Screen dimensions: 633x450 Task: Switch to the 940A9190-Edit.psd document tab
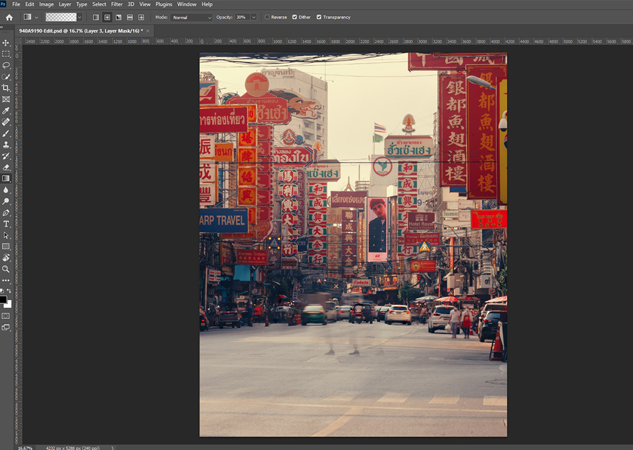80,30
